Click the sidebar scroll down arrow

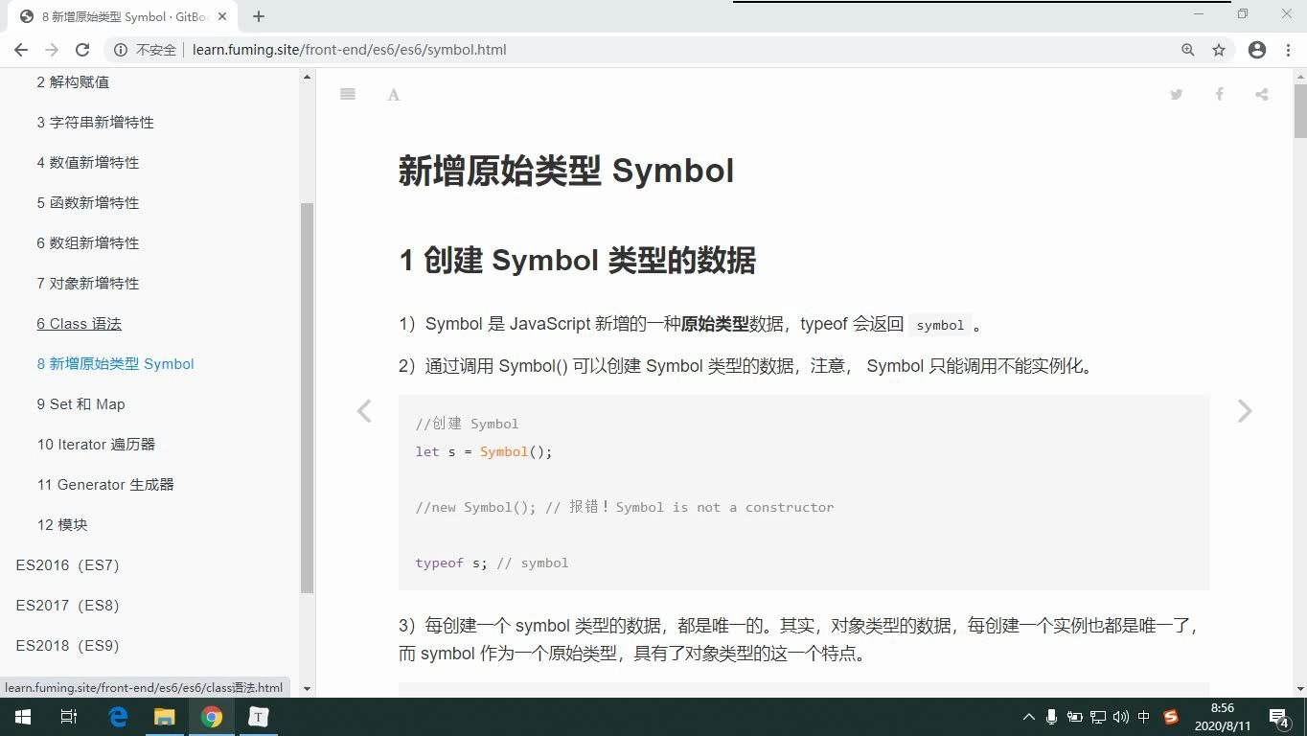[308, 688]
